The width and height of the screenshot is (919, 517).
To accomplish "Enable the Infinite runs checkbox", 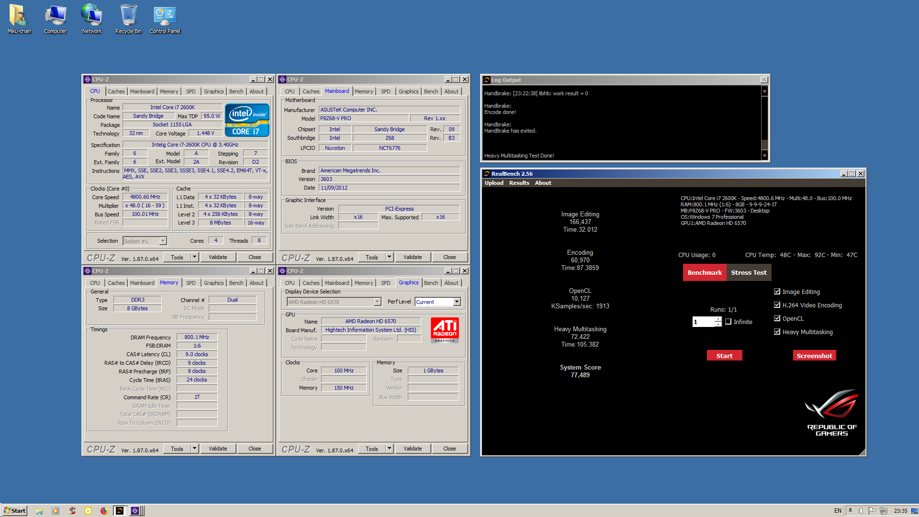I will coord(728,322).
